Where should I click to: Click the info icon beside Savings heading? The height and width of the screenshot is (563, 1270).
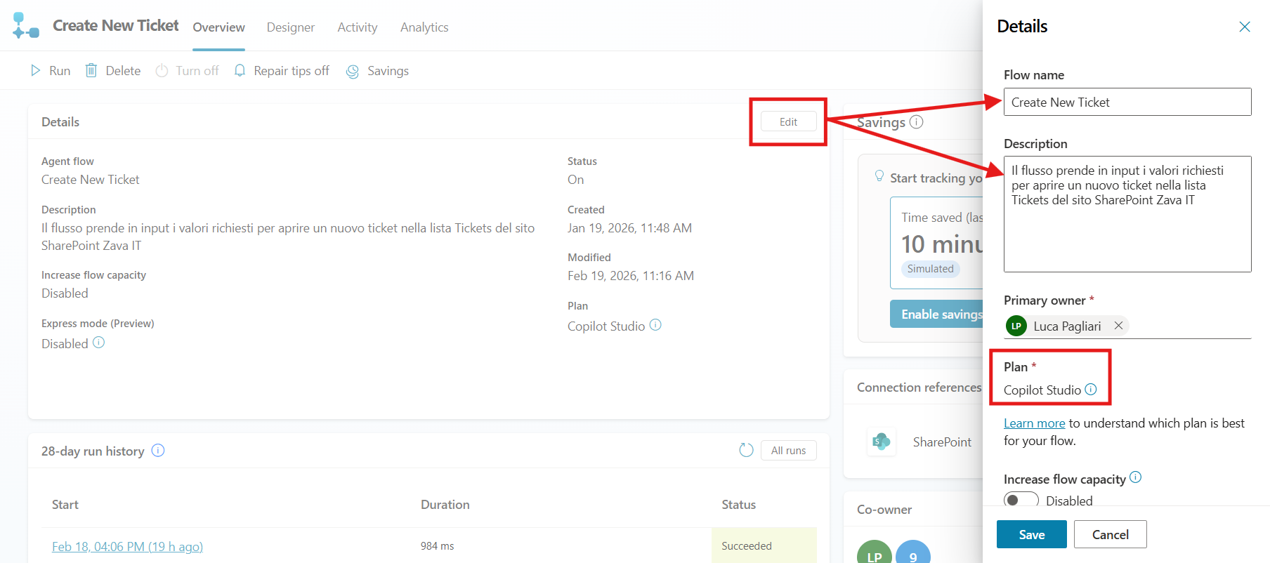tap(917, 122)
